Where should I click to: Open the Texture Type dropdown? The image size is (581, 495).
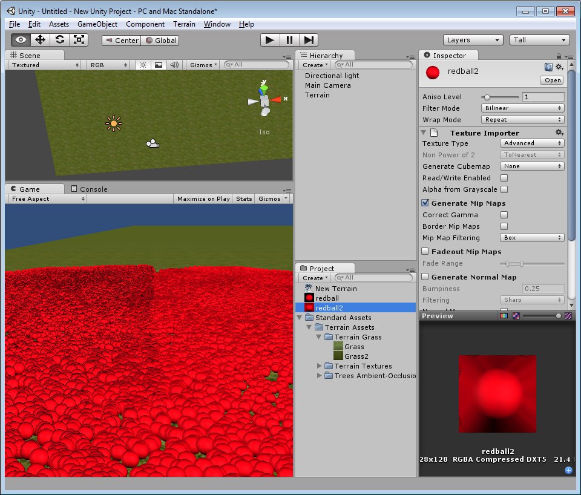click(532, 143)
